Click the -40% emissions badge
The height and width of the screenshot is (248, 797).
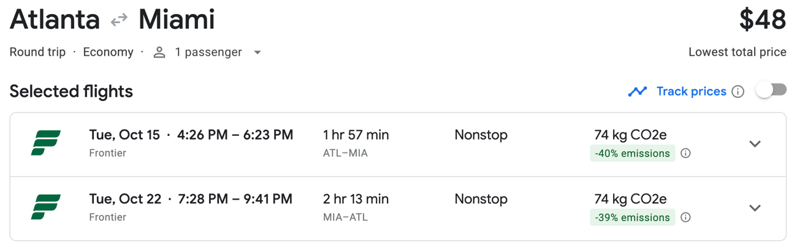(x=633, y=153)
